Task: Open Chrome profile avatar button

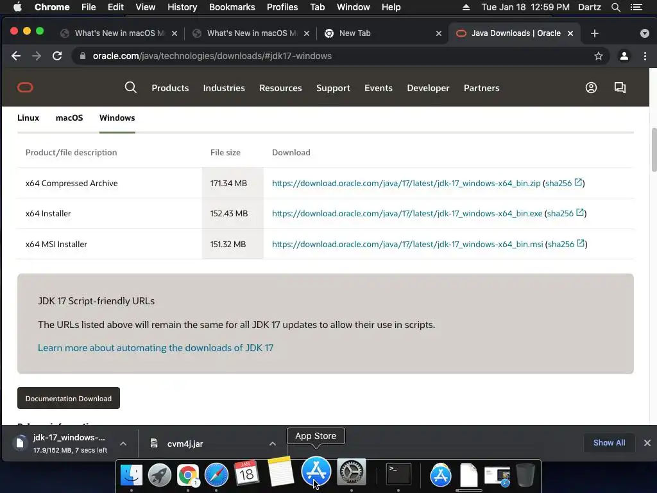Action: [x=624, y=56]
